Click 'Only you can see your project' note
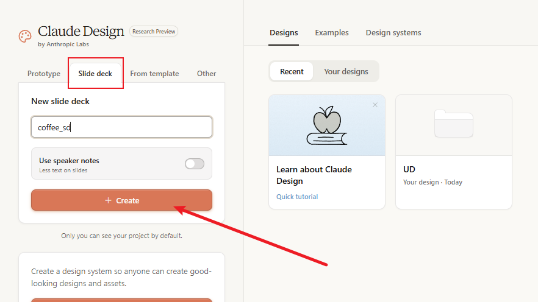The width and height of the screenshot is (538, 302). click(x=122, y=236)
